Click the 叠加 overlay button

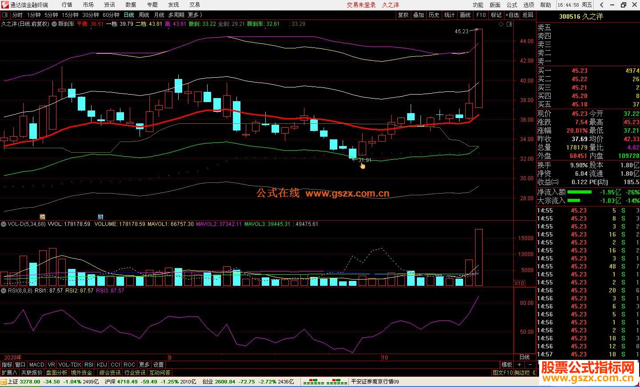point(419,15)
